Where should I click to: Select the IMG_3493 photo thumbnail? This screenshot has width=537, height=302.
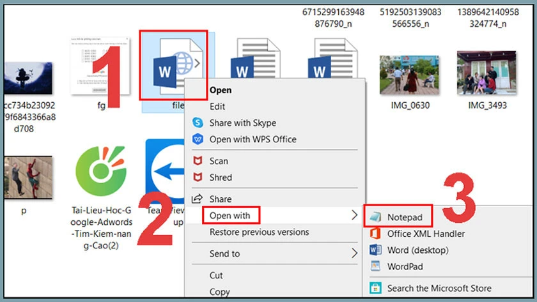pos(486,73)
